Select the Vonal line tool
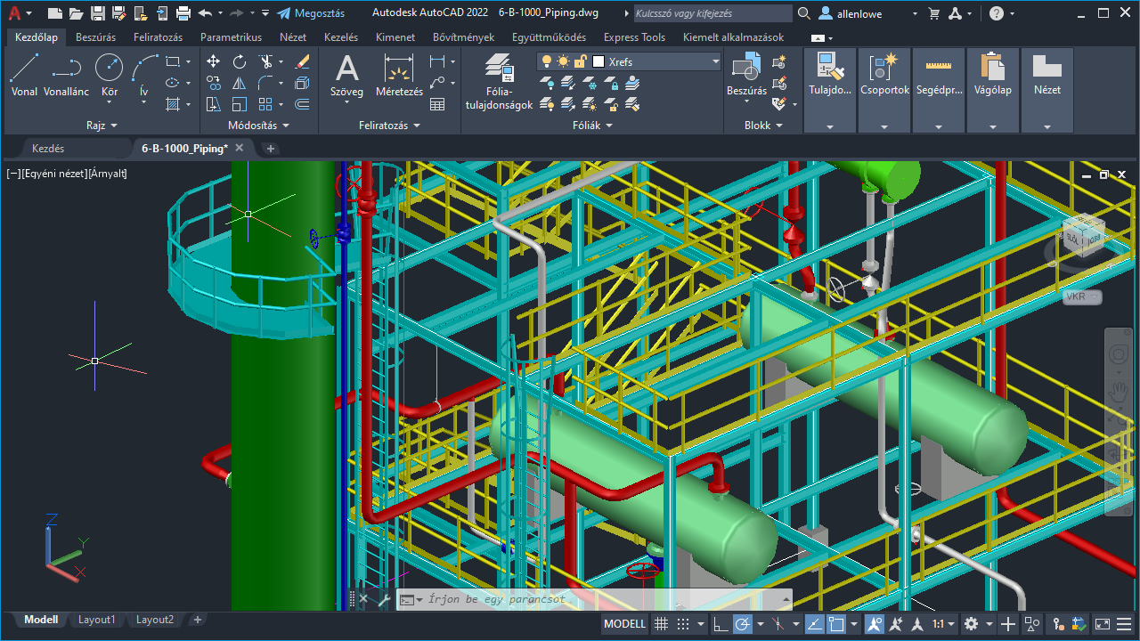The height and width of the screenshot is (641, 1140). point(24,75)
